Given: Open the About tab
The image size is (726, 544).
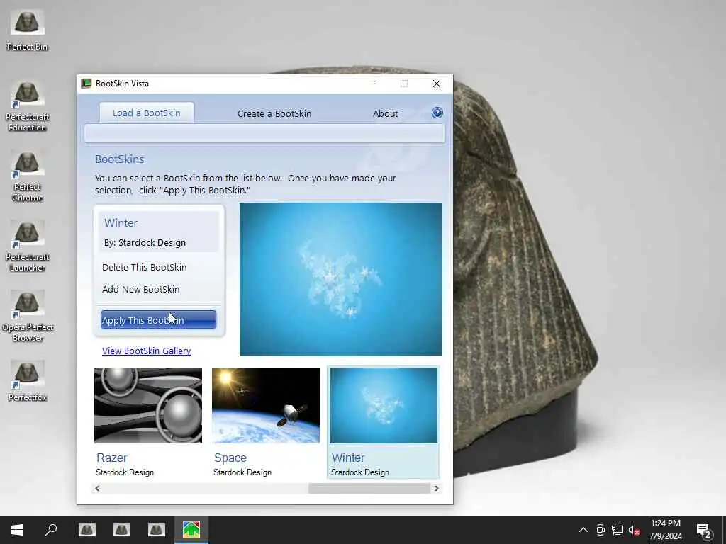Looking at the screenshot, I should pyautogui.click(x=385, y=113).
